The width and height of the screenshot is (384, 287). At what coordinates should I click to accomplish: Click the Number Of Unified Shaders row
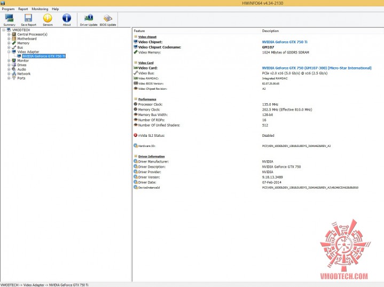pyautogui.click(x=258, y=125)
